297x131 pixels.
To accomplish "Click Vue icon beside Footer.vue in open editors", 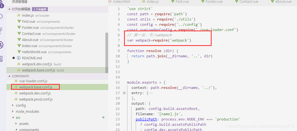I will [19, 28].
